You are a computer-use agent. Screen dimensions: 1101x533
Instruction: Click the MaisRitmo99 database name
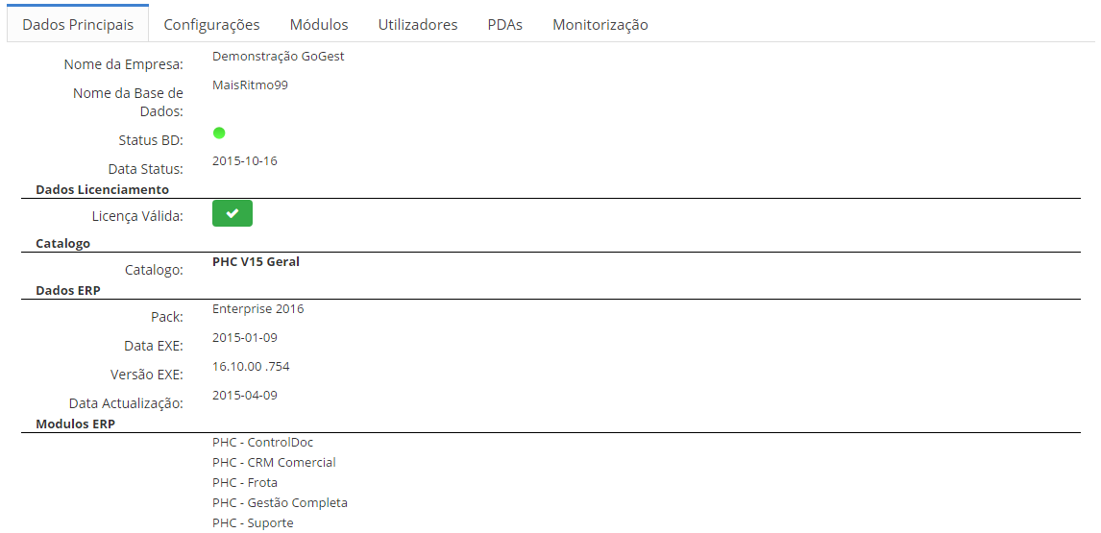250,85
